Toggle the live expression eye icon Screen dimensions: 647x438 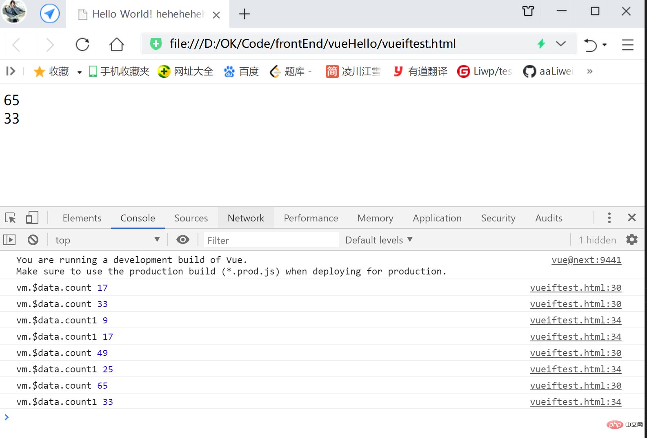click(182, 240)
